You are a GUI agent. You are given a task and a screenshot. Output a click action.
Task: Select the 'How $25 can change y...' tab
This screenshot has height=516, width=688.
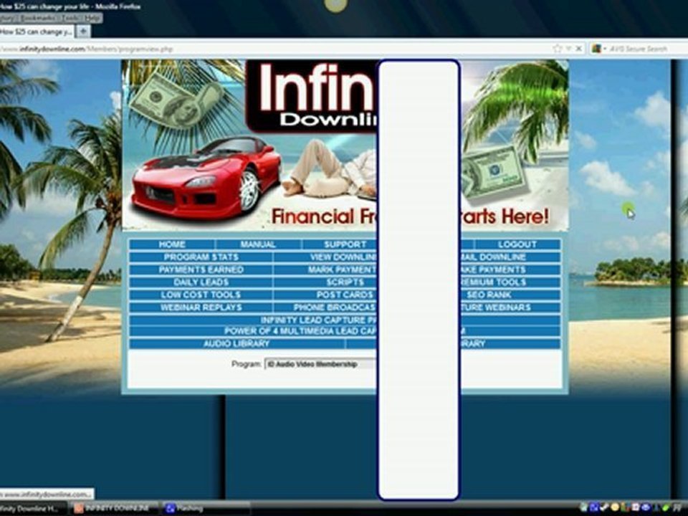tap(37, 32)
